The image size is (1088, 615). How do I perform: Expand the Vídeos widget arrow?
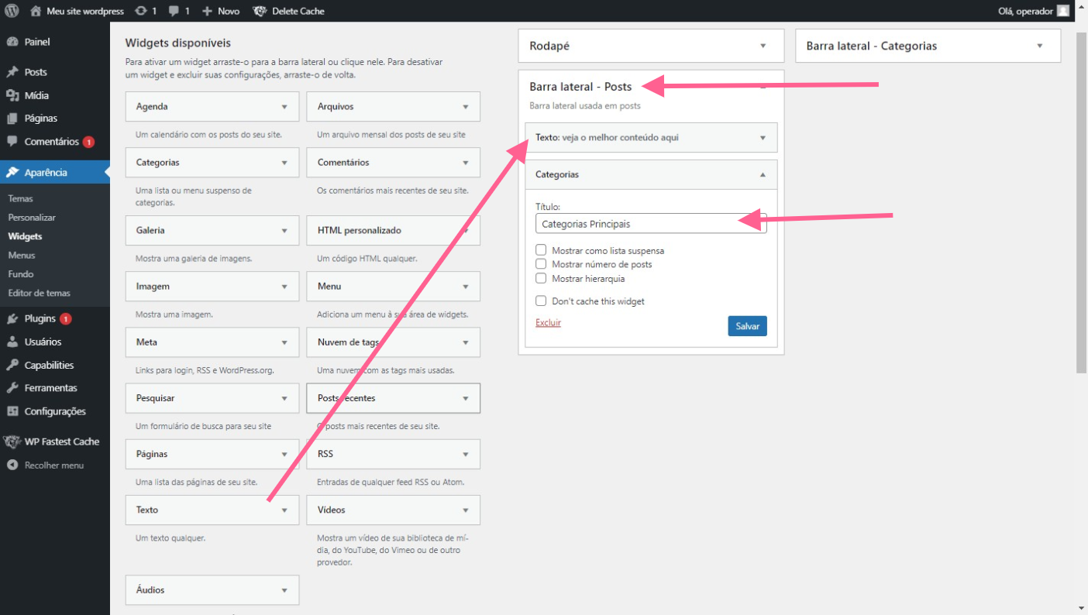[466, 510]
